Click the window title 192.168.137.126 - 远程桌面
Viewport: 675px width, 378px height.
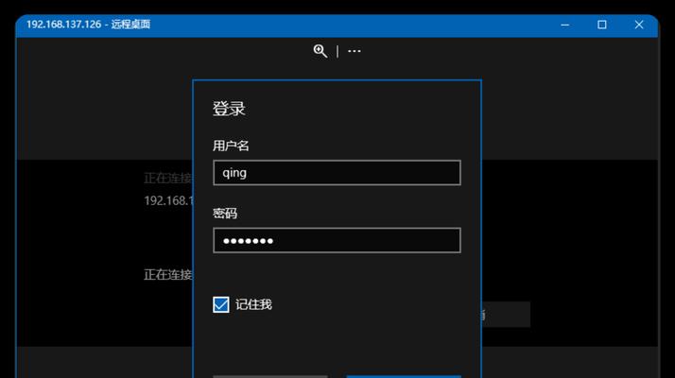[x=88, y=25]
